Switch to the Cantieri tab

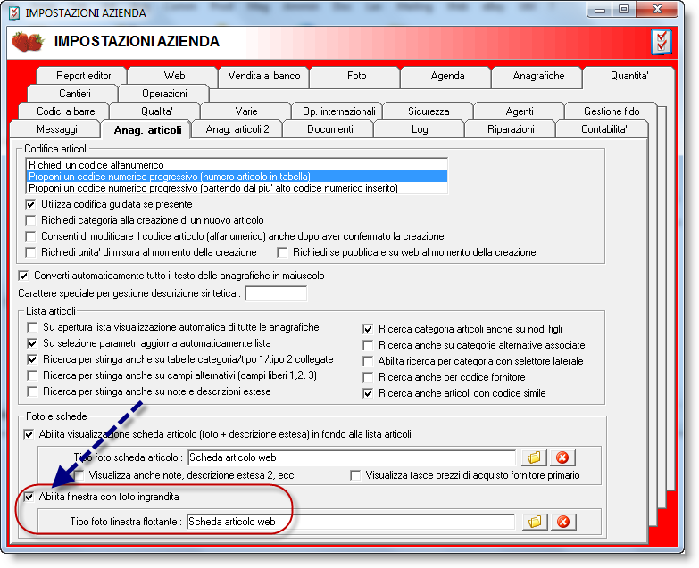coord(74,94)
